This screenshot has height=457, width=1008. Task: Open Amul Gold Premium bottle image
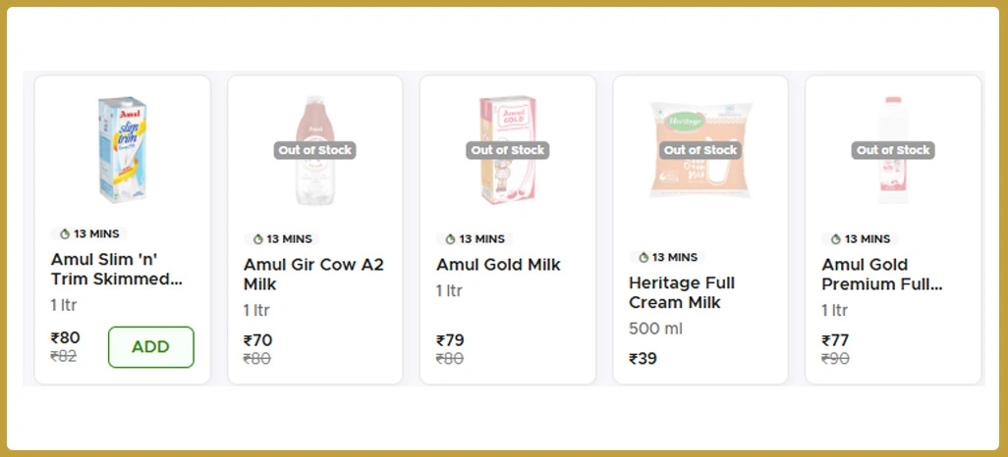[892, 149]
